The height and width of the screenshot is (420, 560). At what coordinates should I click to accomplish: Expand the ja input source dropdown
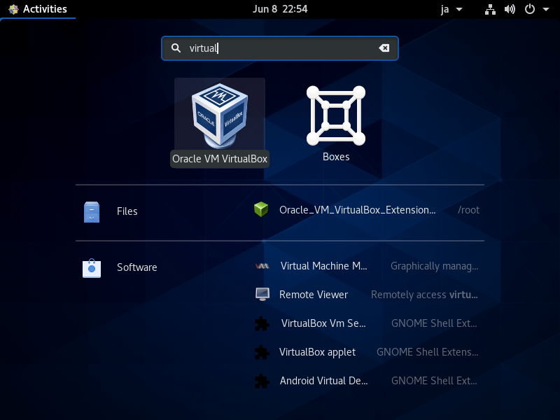click(451, 9)
